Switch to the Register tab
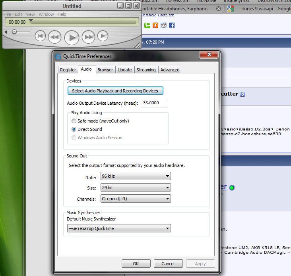The width and height of the screenshot is (291, 276). (68, 70)
